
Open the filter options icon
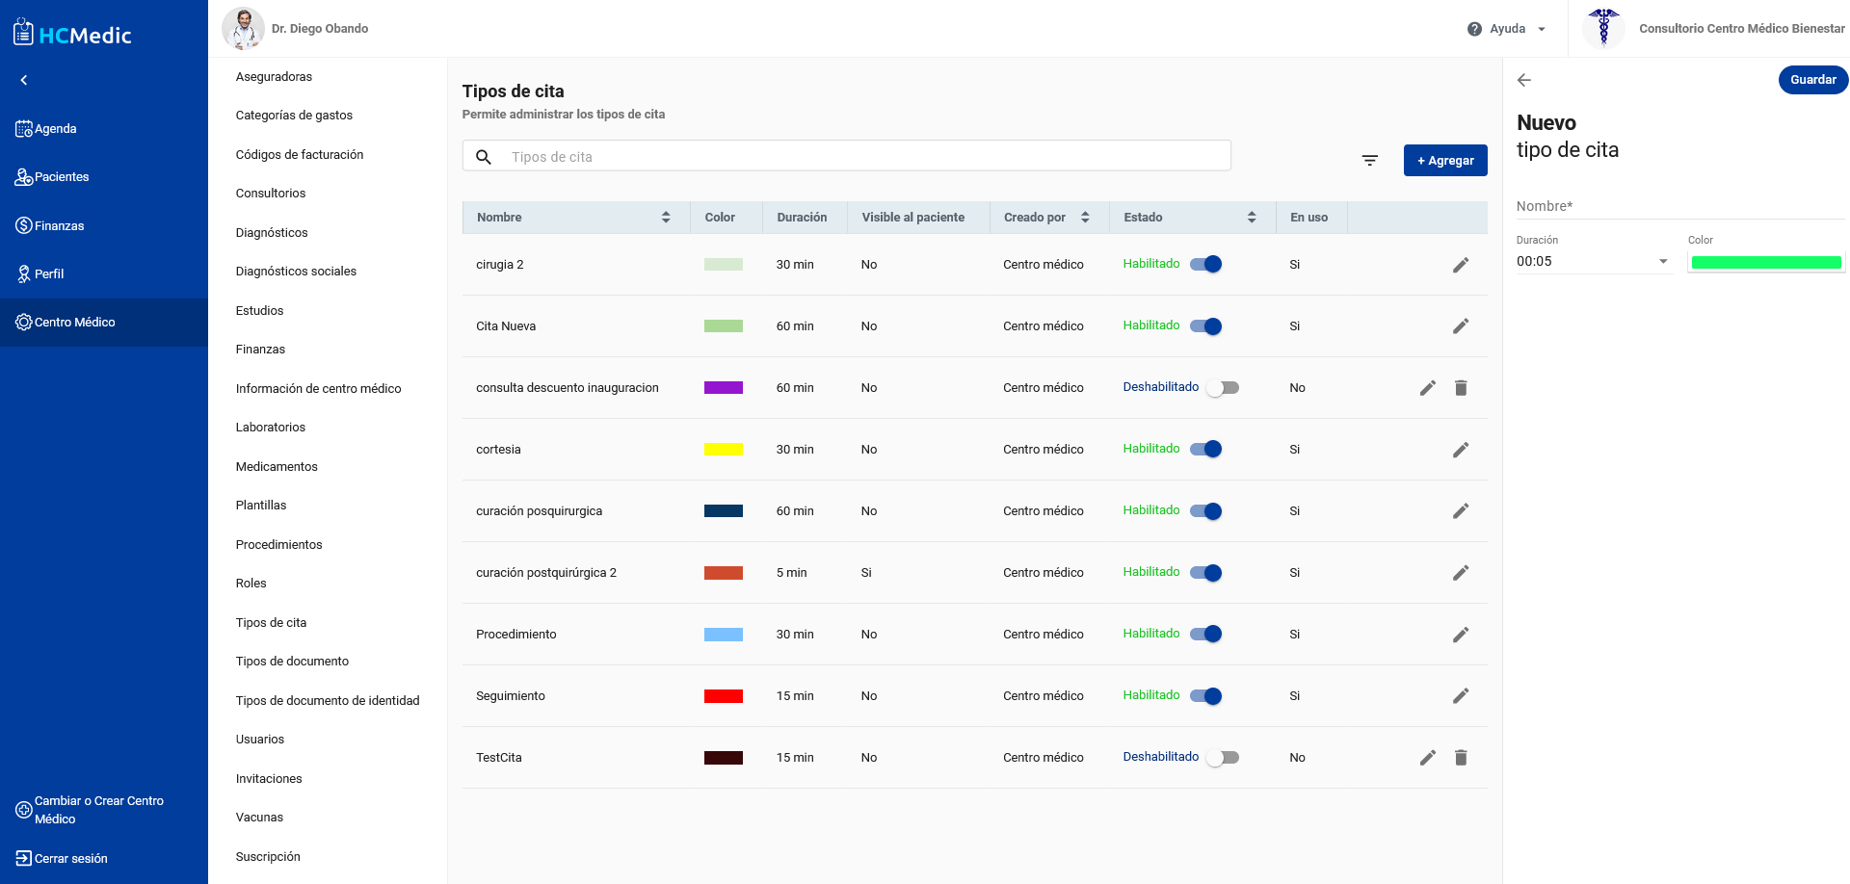point(1369,161)
